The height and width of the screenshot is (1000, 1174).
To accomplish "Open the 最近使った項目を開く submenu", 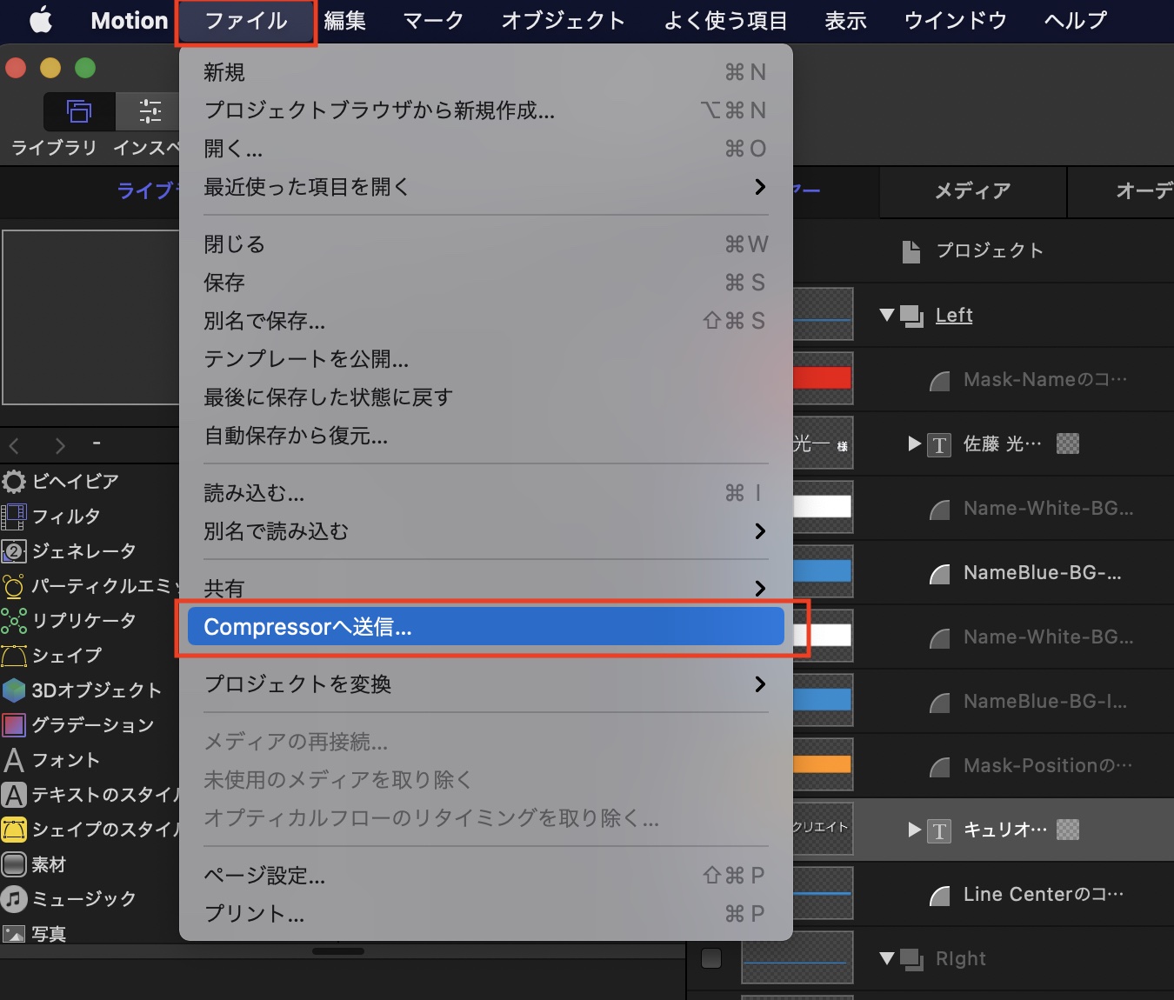I will 485,187.
